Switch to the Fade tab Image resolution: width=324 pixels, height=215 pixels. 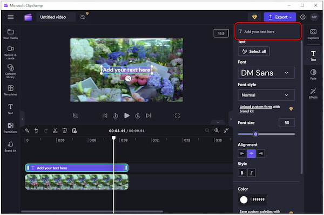click(x=313, y=74)
